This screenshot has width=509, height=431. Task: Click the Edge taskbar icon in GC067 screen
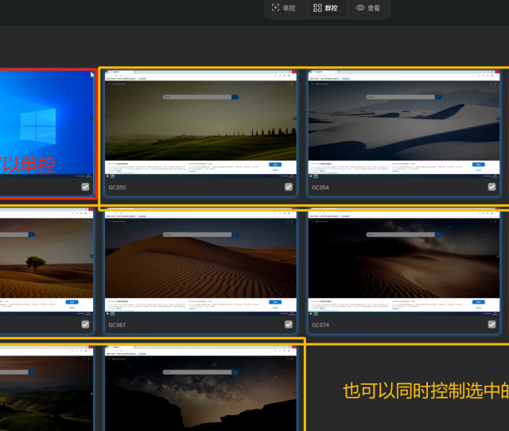113,314
